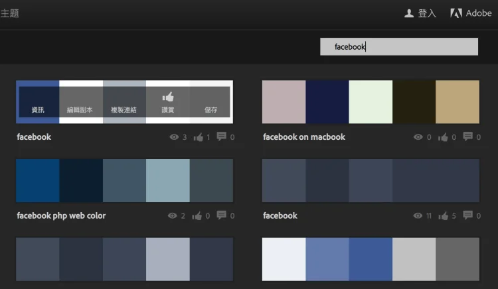Click bright blue swatch in facebook php web color
The height and width of the screenshot is (289, 498).
point(38,180)
